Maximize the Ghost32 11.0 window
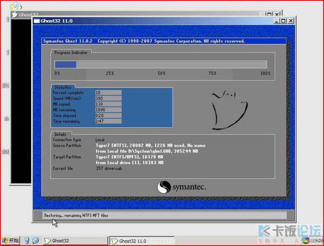The image size is (324, 246). point(283,21)
